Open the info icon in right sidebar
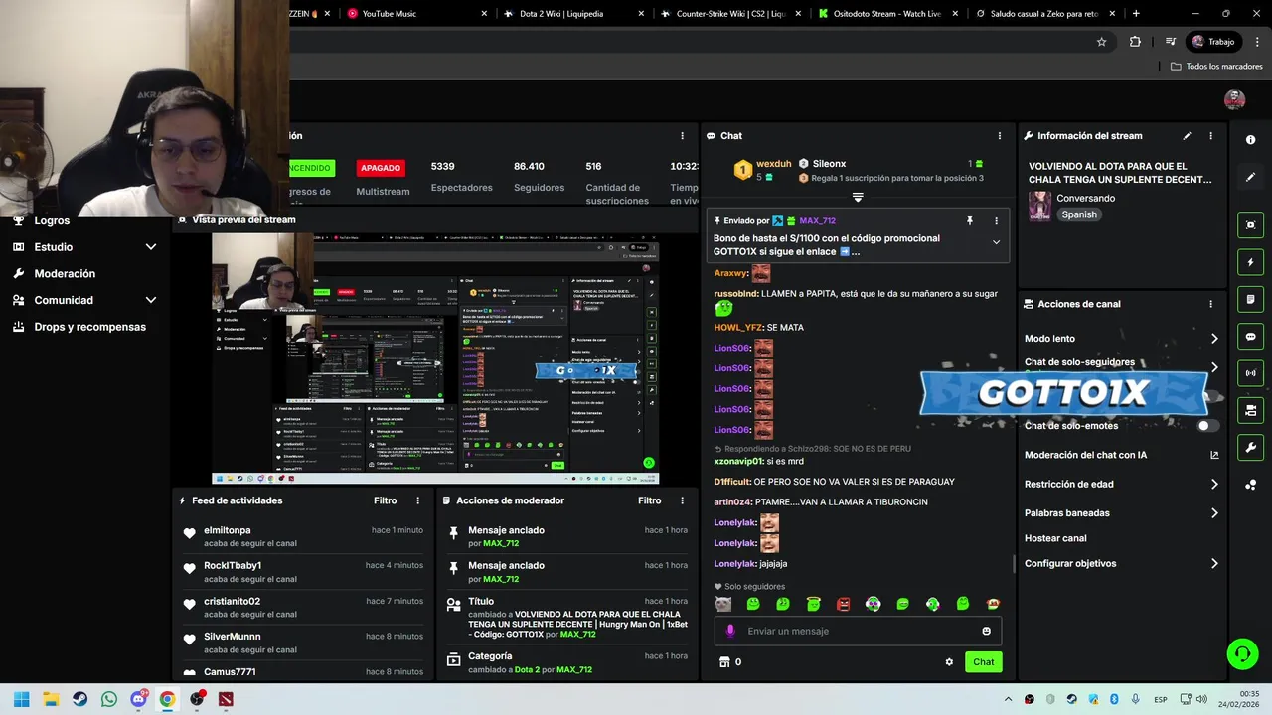The image size is (1272, 715). point(1250,140)
